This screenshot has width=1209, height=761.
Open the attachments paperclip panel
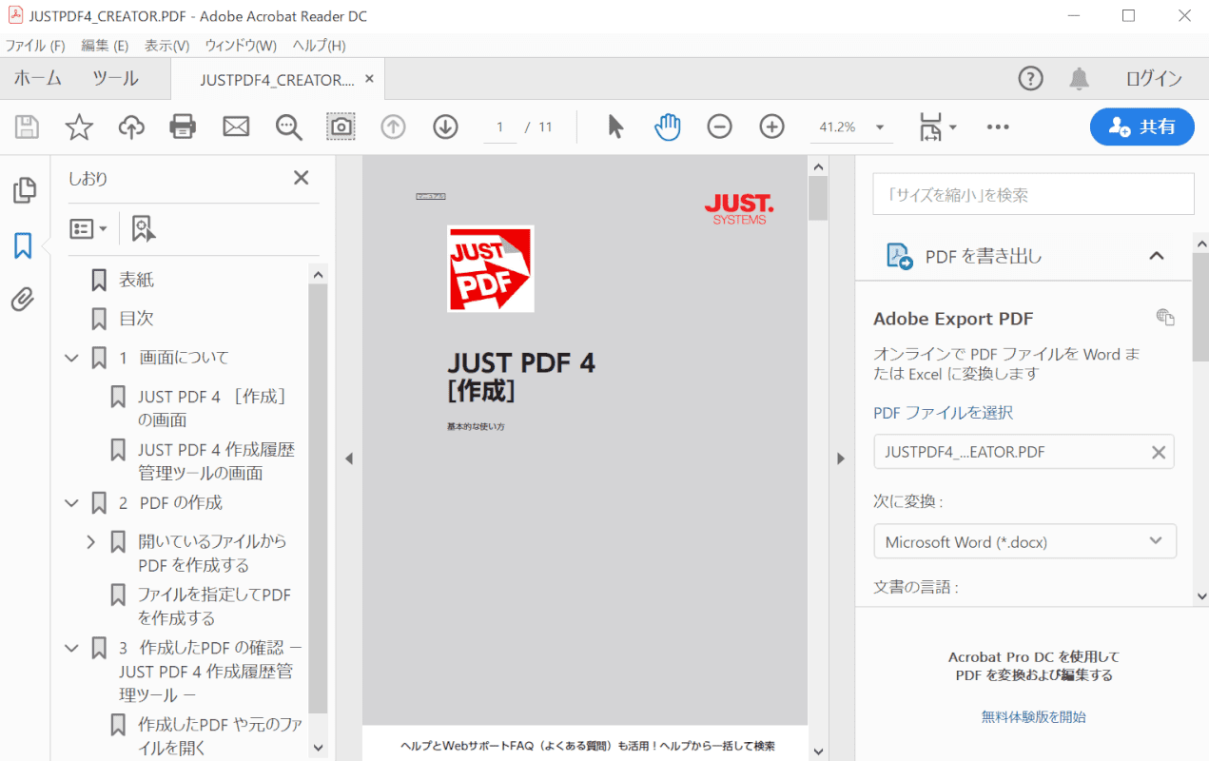pyautogui.click(x=24, y=301)
